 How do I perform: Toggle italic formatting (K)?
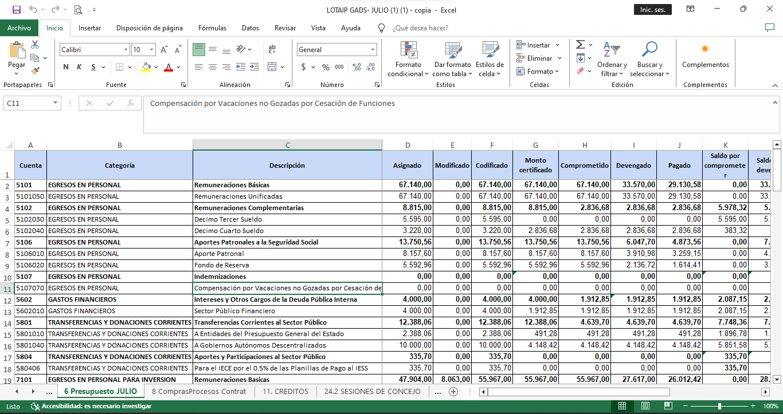[x=80, y=67]
